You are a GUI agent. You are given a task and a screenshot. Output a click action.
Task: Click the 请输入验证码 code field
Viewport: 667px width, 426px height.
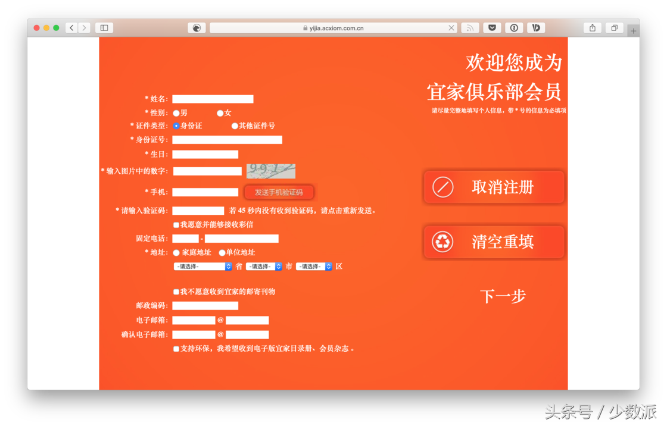(x=198, y=211)
